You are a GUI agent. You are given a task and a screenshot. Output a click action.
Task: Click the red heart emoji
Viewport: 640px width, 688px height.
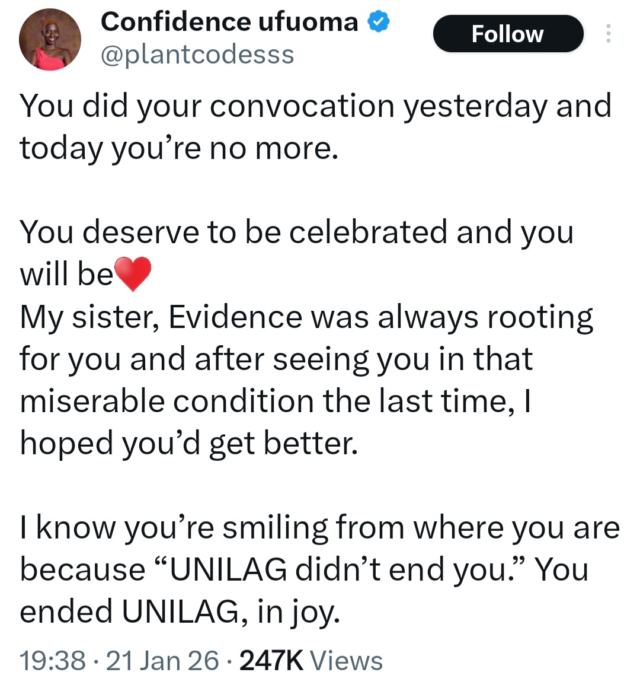point(132,274)
